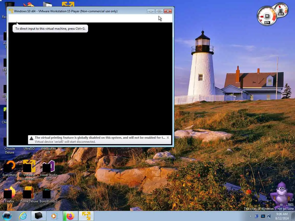Select the BonziBuddy2 desktop shortcut
The height and width of the screenshot is (221, 295).
point(49,195)
